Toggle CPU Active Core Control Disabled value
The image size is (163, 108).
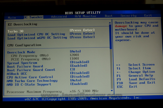[80, 77]
